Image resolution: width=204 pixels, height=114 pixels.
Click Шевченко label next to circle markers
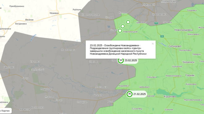[142, 22]
